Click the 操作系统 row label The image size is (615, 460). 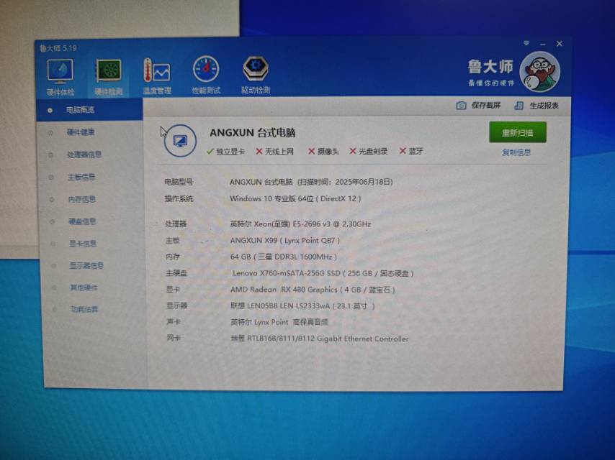click(179, 199)
